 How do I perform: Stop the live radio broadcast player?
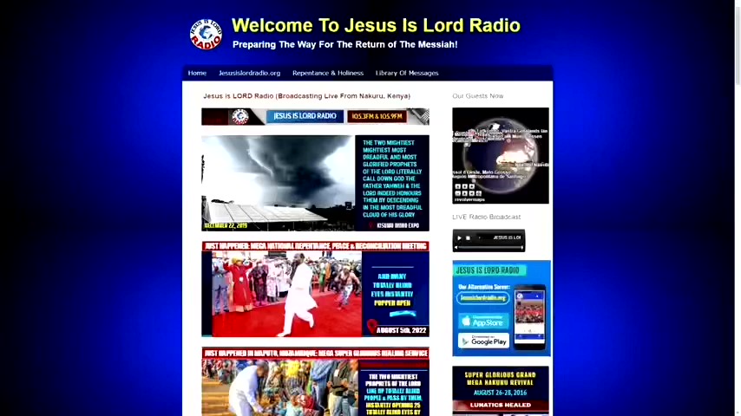[x=468, y=237]
